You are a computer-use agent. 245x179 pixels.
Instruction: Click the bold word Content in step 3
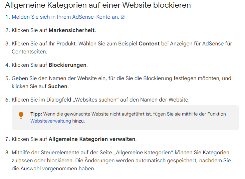149,43
